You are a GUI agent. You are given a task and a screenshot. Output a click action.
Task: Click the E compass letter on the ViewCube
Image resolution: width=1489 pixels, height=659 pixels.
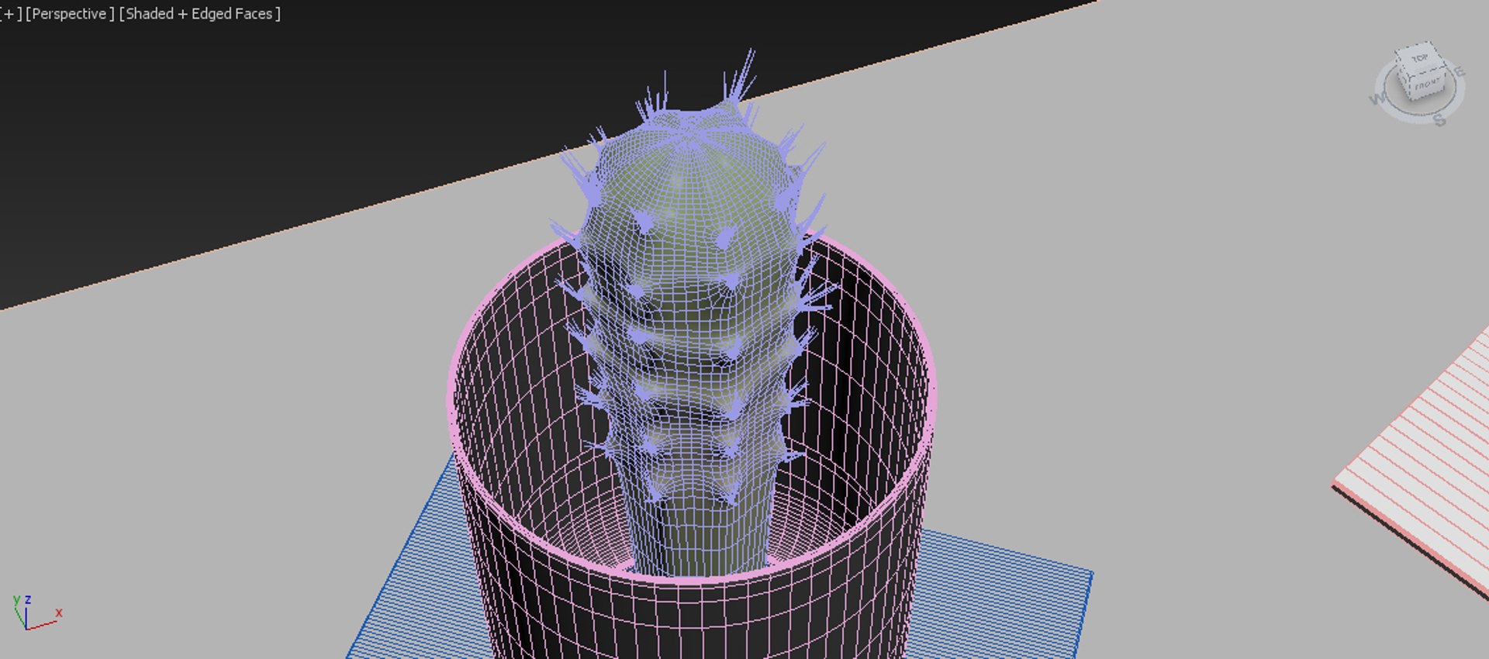click(1460, 72)
